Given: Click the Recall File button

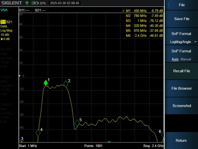Looking at the screenshot, I should [182, 71].
